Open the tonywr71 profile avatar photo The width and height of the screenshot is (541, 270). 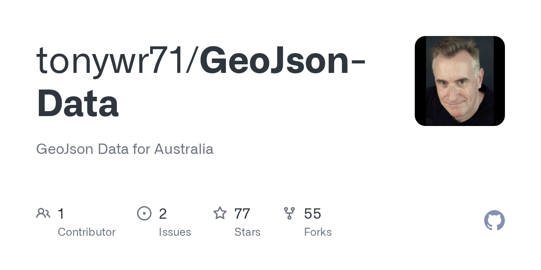pyautogui.click(x=460, y=81)
